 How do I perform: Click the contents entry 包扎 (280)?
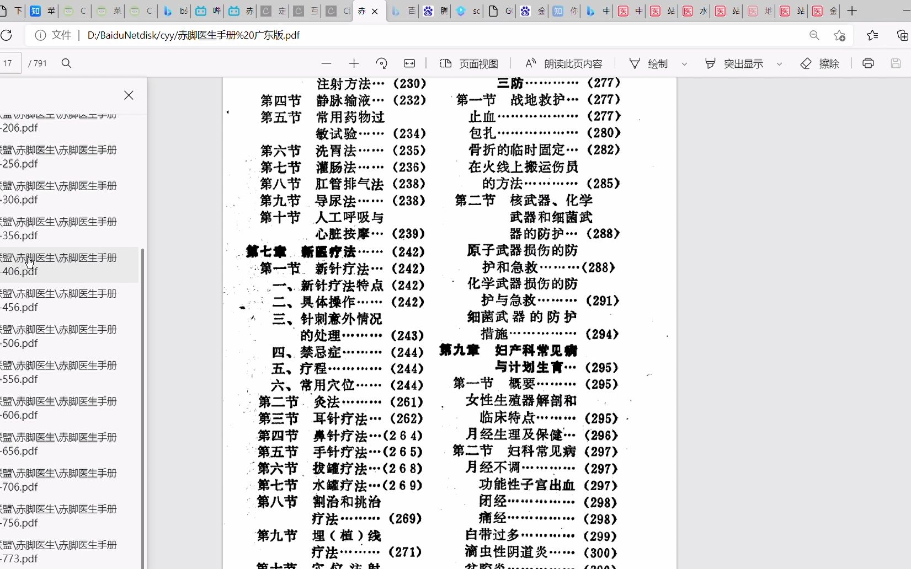pyautogui.click(x=545, y=133)
